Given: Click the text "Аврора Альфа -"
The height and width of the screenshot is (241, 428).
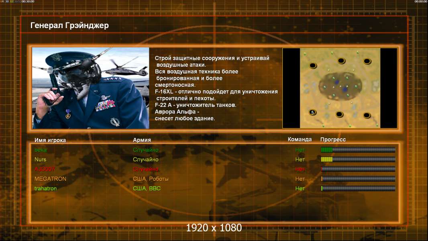Looking at the screenshot, I should [x=177, y=112].
